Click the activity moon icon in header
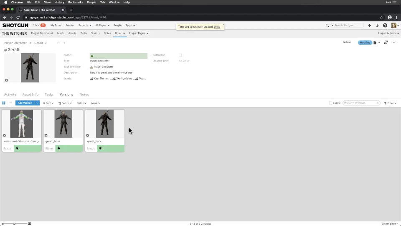Screen dimensions: 401x226 [377, 26]
